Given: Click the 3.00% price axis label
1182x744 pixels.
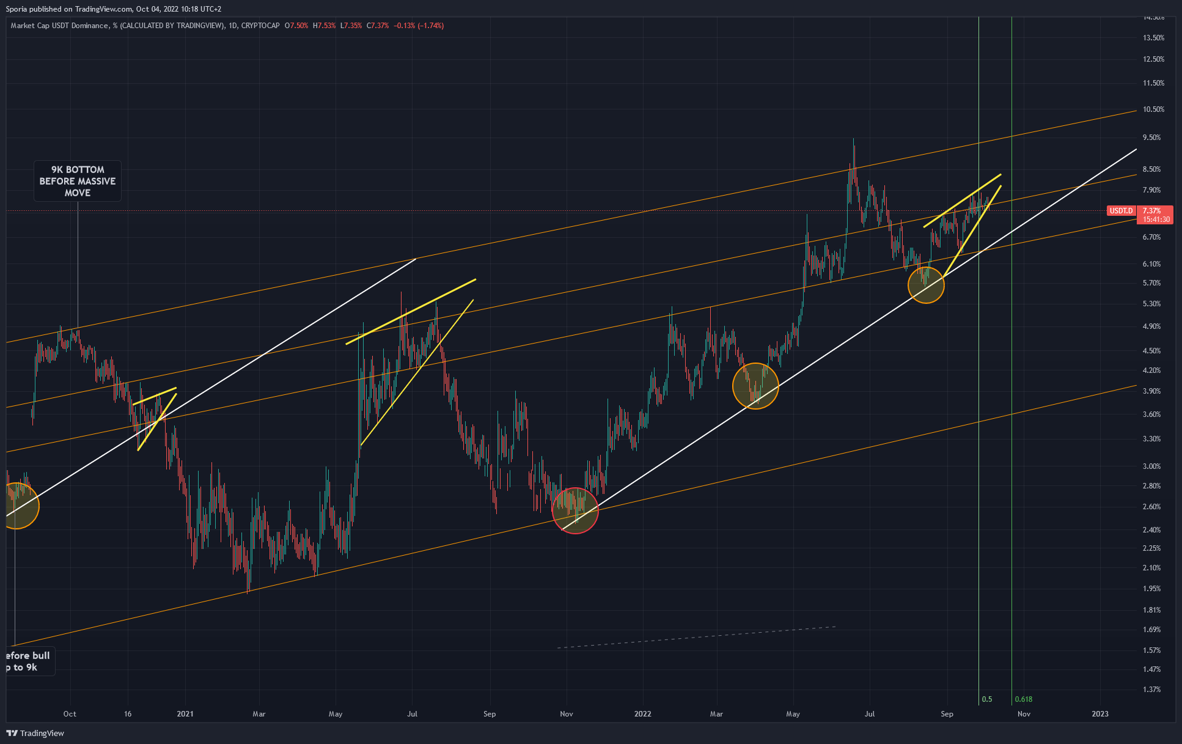Looking at the screenshot, I should pos(1152,466).
